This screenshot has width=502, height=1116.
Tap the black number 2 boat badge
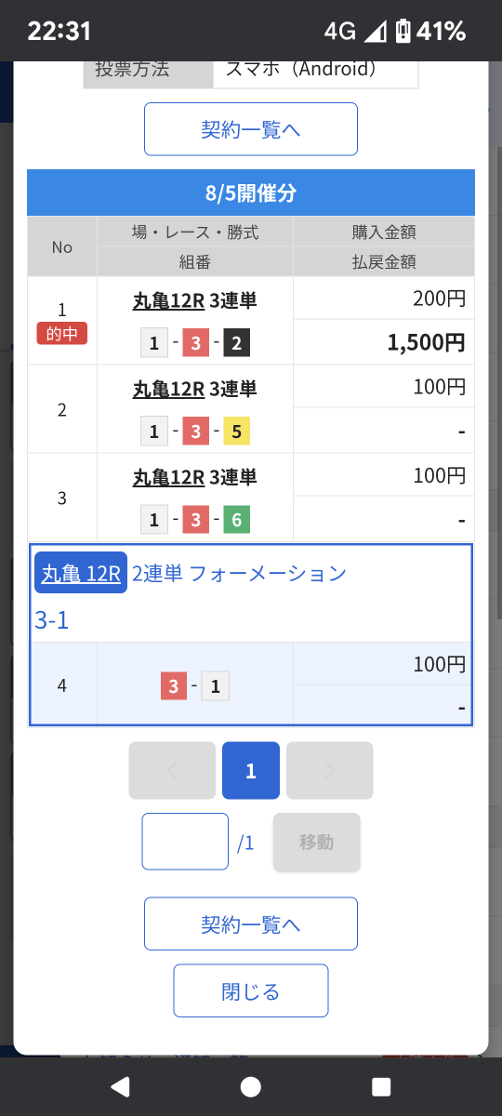237,344
